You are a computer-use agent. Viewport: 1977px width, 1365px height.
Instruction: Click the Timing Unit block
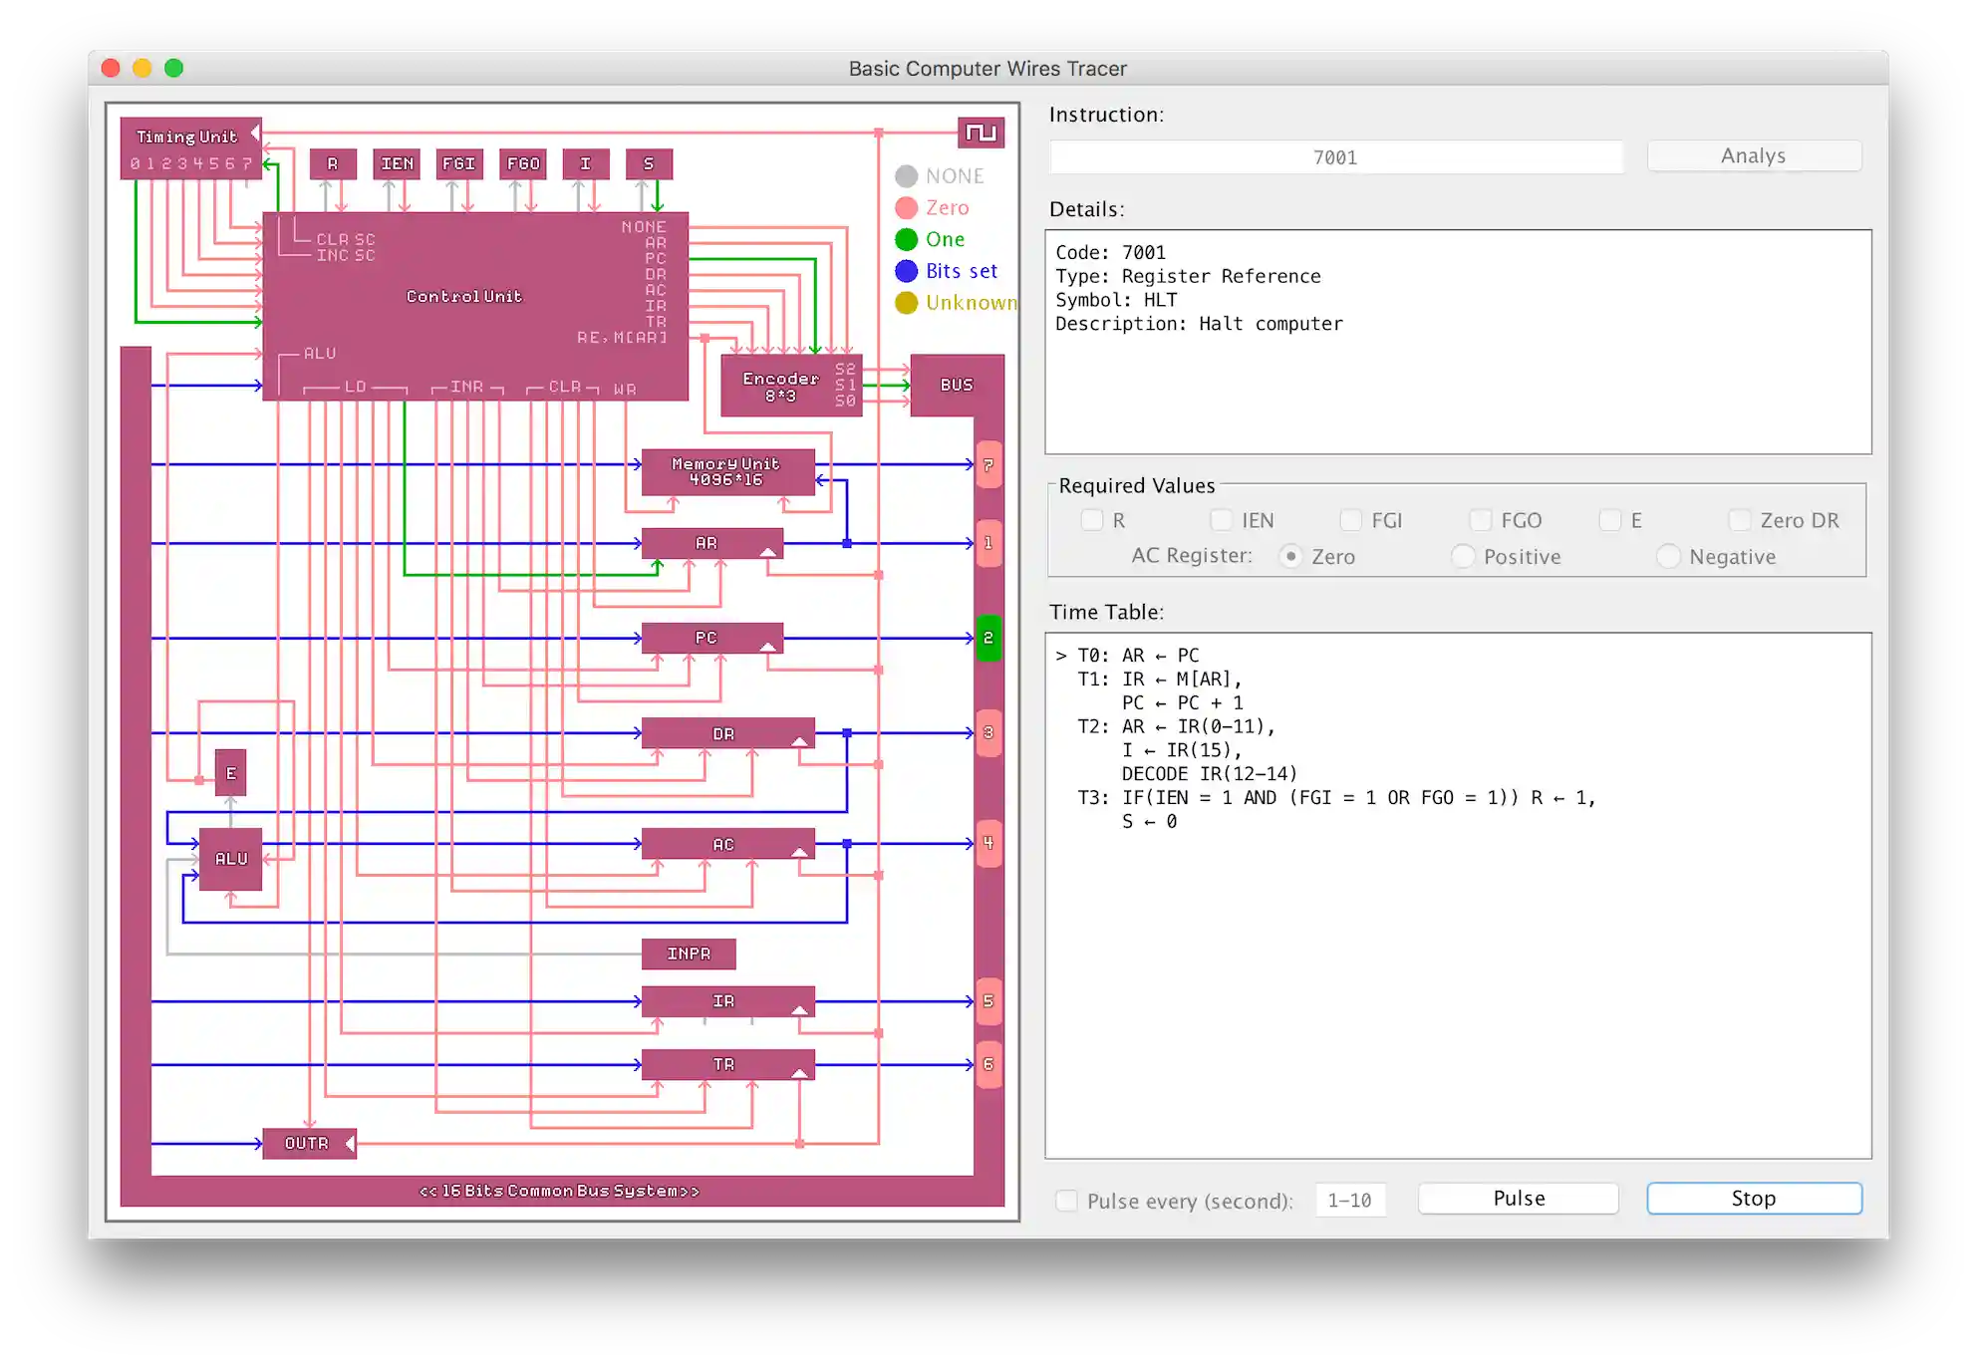pyautogui.click(x=190, y=148)
